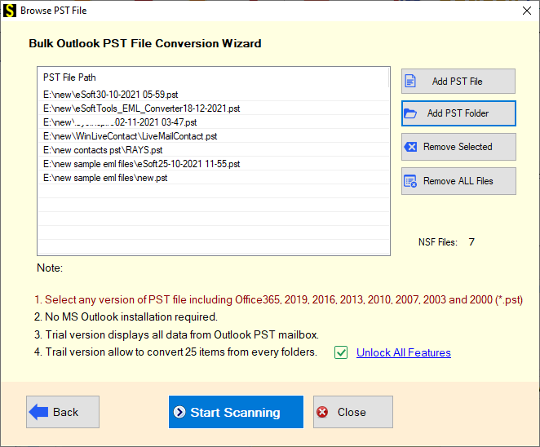Select row eSoft25-10-2021 11-55.pst
The image size is (540, 447).
pyautogui.click(x=214, y=164)
